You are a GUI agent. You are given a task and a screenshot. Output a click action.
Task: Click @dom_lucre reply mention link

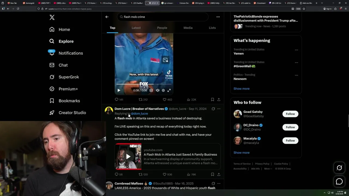[139, 114]
